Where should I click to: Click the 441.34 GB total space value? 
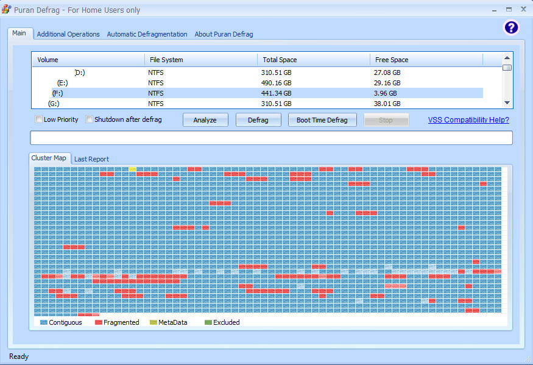click(277, 93)
